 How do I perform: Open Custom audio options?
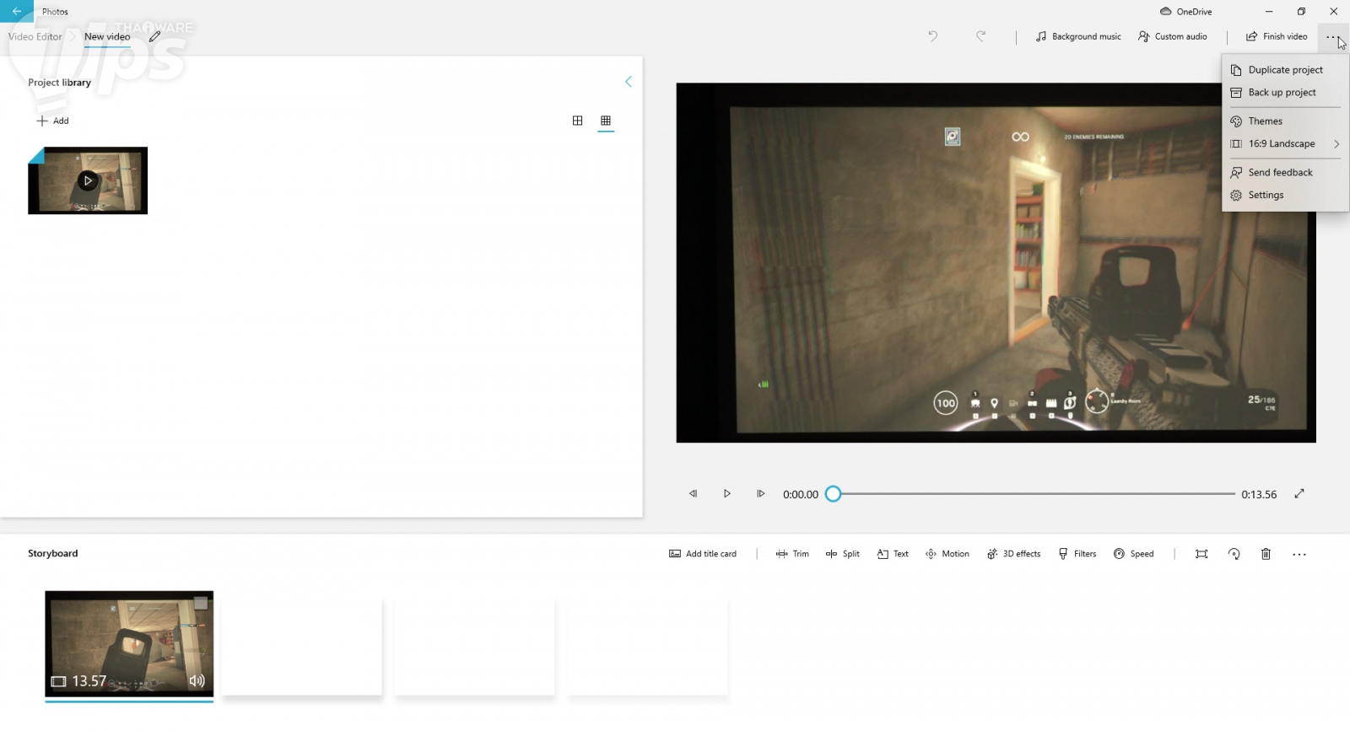(1172, 37)
